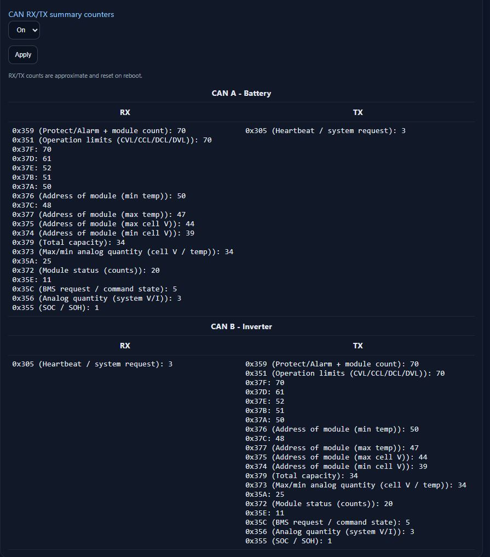This screenshot has height=557, width=490.
Task: Click the 'RX/TX counts are approximate' note
Action: click(75, 76)
